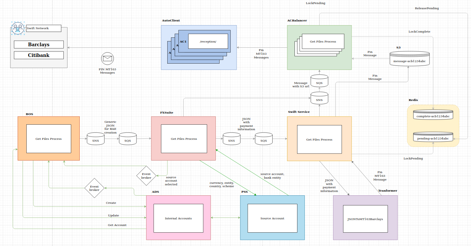This screenshot has width=471, height=246.
Task: Select the SNS cylinder next to BOS
Action: pos(96,139)
